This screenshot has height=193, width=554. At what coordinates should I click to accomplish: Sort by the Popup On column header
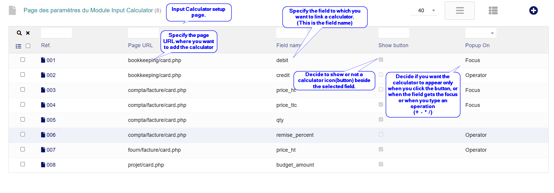[x=477, y=45]
